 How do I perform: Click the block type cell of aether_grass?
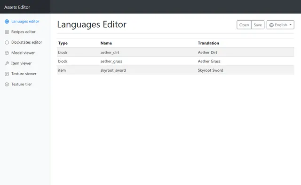(x=63, y=62)
